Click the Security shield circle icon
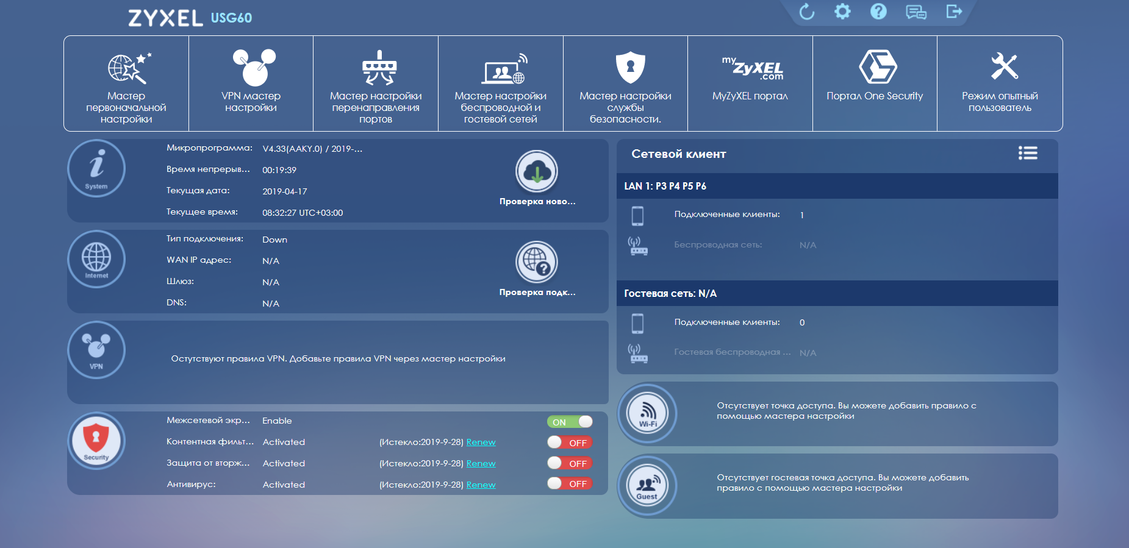The height and width of the screenshot is (548, 1129). pyautogui.click(x=96, y=441)
